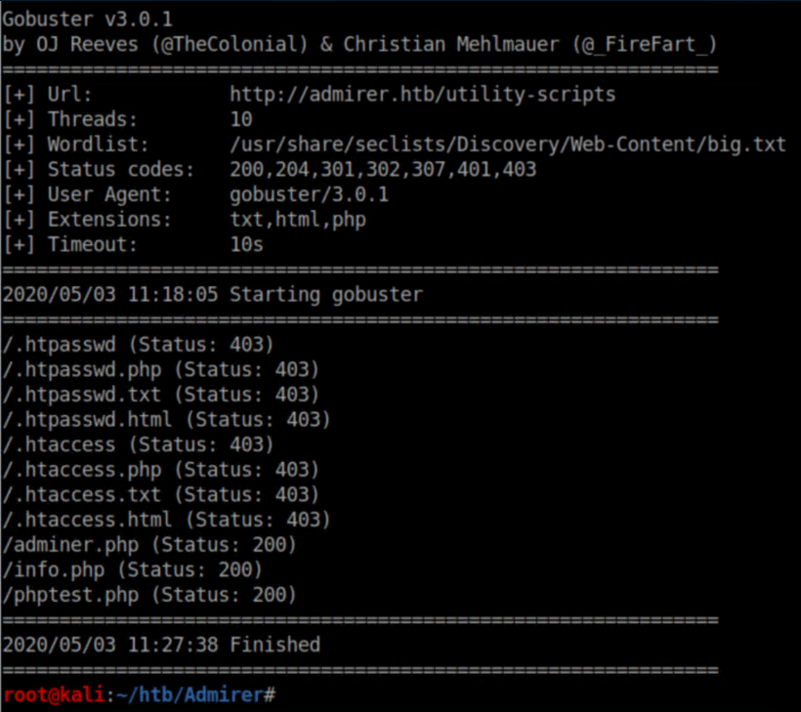Viewport: 801px width, 712px height.
Task: Click the /.htaccess.txt result line
Action: click(x=161, y=494)
